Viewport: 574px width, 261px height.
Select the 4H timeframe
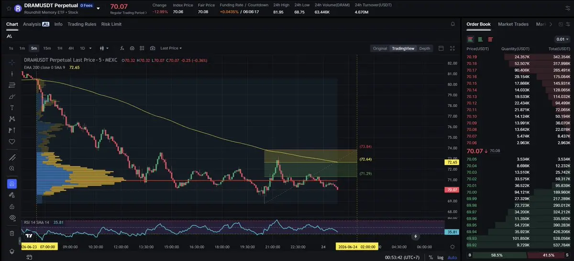pos(71,48)
